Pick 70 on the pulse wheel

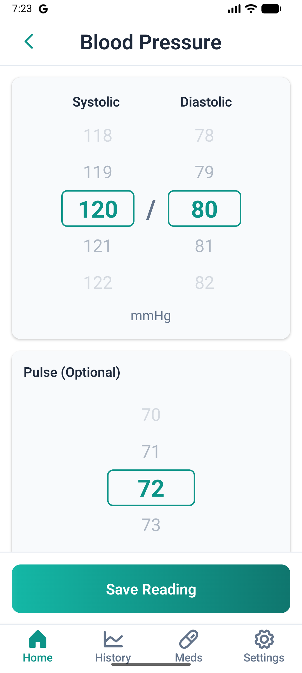[151, 414]
